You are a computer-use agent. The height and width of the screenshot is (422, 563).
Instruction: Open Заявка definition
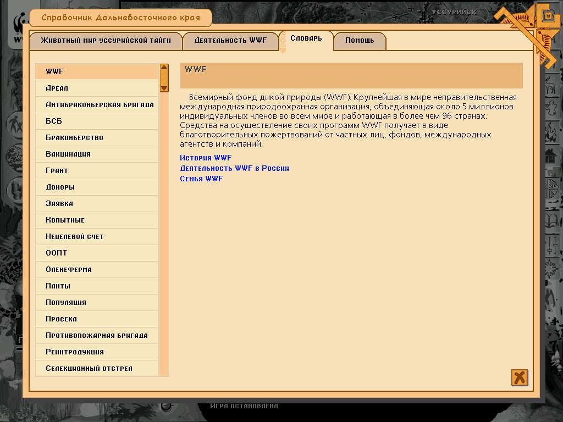coord(97,203)
